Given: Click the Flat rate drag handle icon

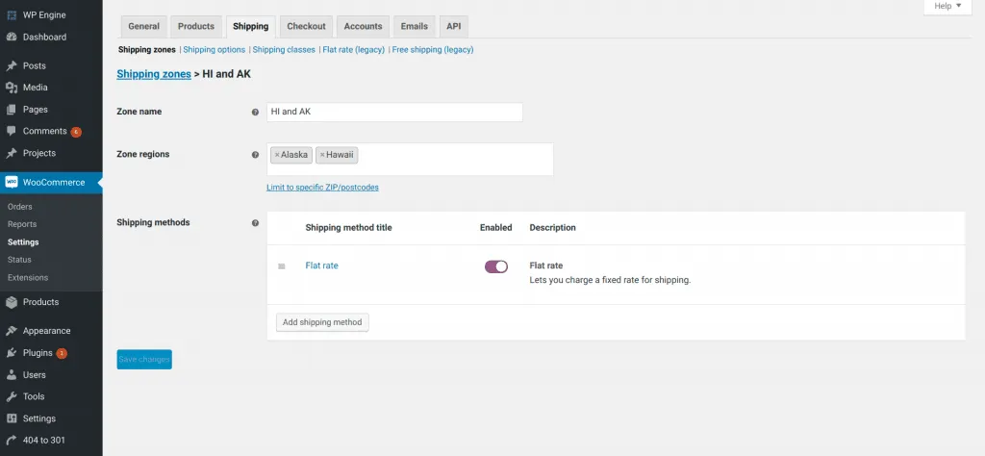Looking at the screenshot, I should click(x=282, y=266).
